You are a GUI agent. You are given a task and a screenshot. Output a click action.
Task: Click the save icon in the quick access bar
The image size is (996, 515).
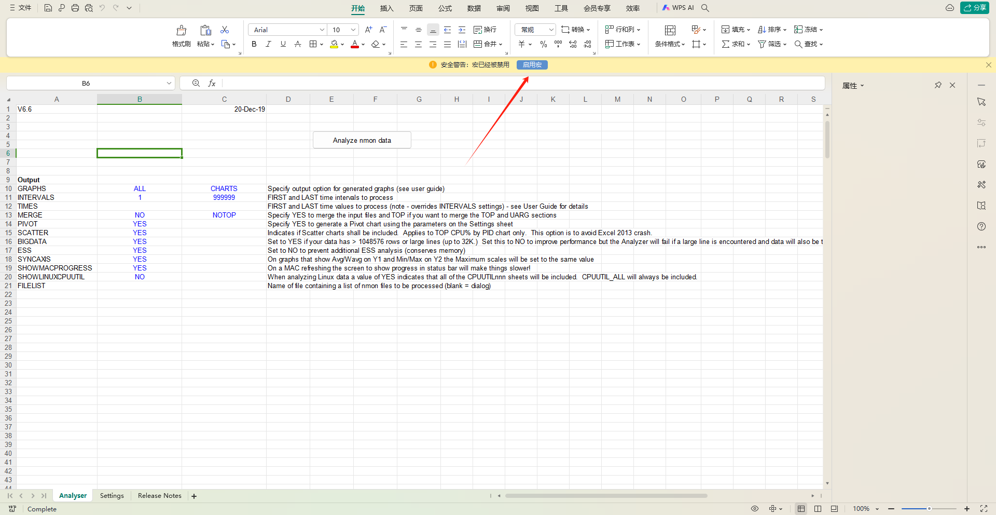(x=48, y=8)
